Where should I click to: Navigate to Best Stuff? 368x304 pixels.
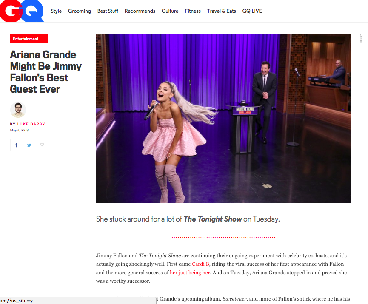click(108, 11)
